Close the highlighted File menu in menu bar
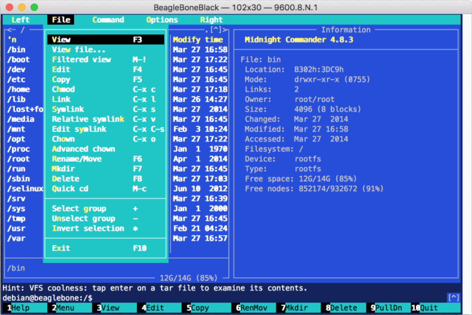The image size is (472, 315). tap(61, 20)
